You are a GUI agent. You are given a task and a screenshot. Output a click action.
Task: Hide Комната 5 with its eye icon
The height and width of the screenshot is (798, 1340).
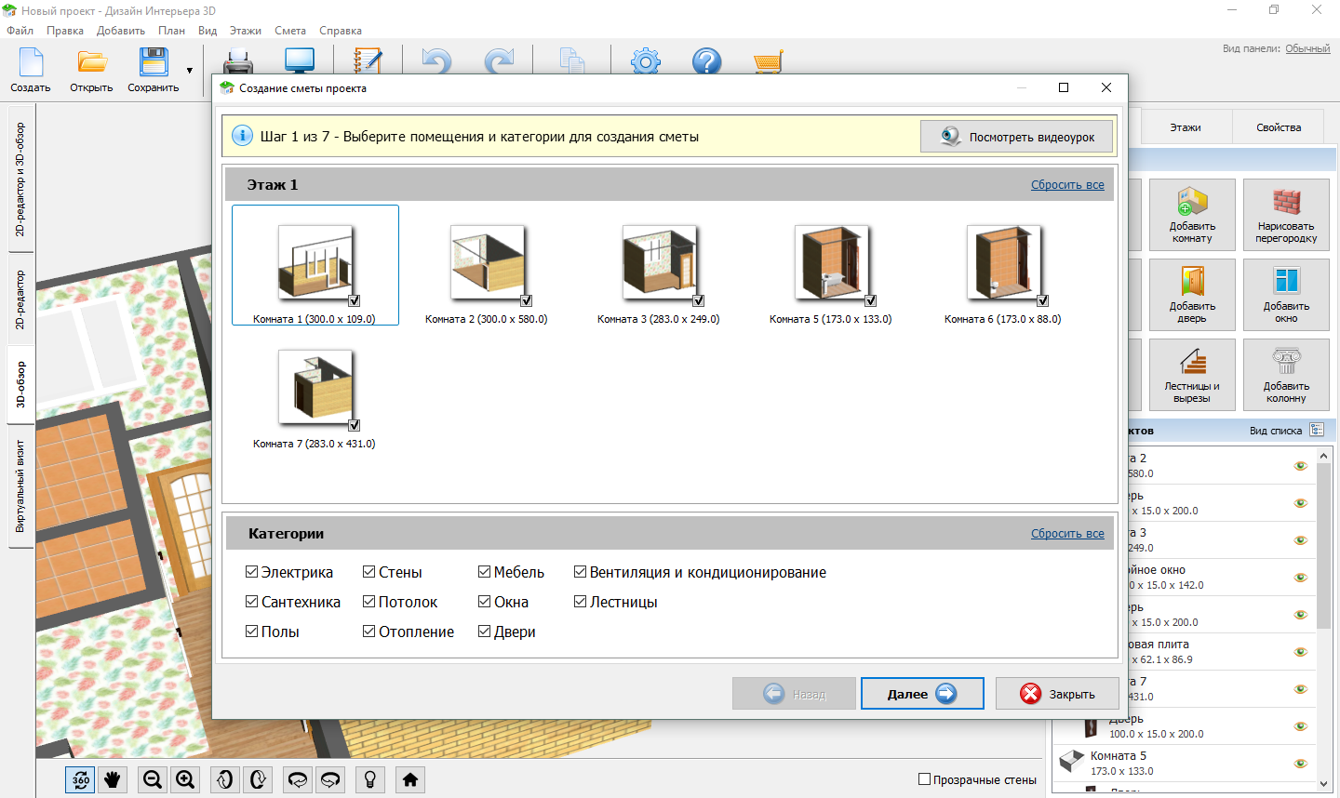tap(1301, 764)
